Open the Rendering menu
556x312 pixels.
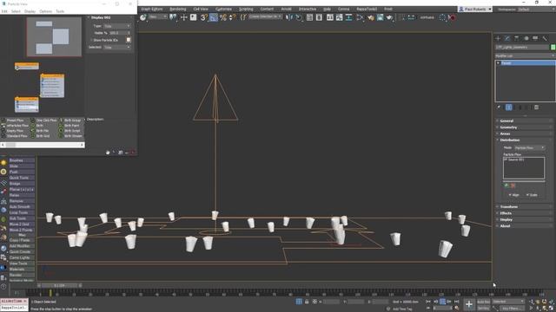[x=177, y=10]
